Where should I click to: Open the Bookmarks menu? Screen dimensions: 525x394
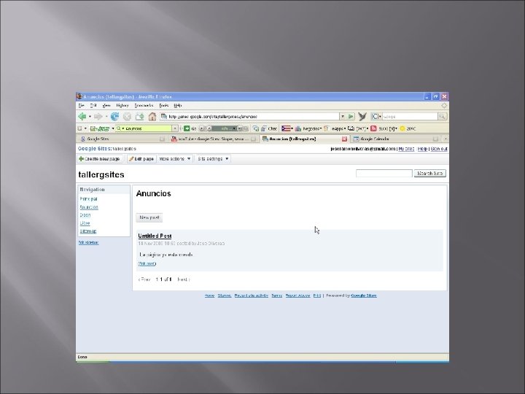pos(144,106)
